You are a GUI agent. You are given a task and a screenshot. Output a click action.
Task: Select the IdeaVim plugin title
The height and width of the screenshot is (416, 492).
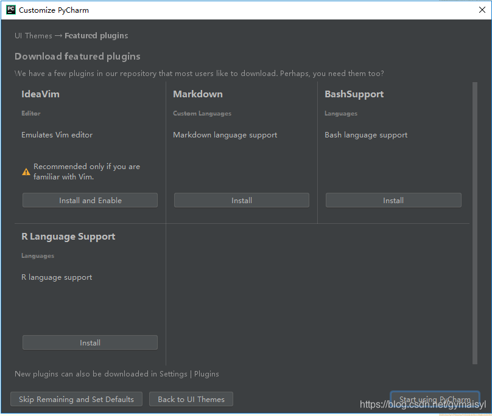click(40, 94)
